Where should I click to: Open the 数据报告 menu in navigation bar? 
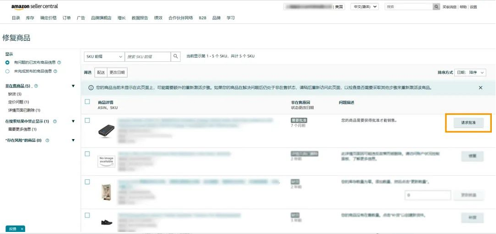(139, 18)
